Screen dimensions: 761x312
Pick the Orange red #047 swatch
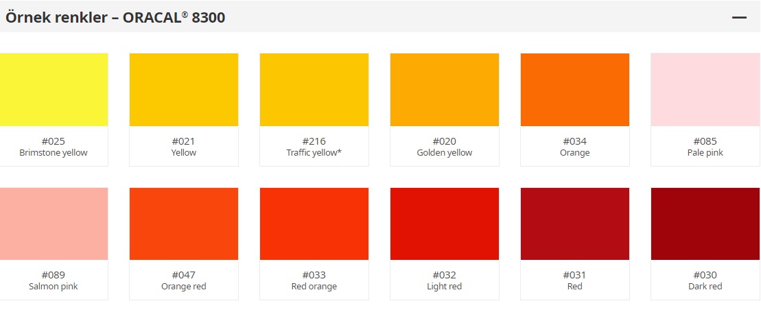pos(184,224)
